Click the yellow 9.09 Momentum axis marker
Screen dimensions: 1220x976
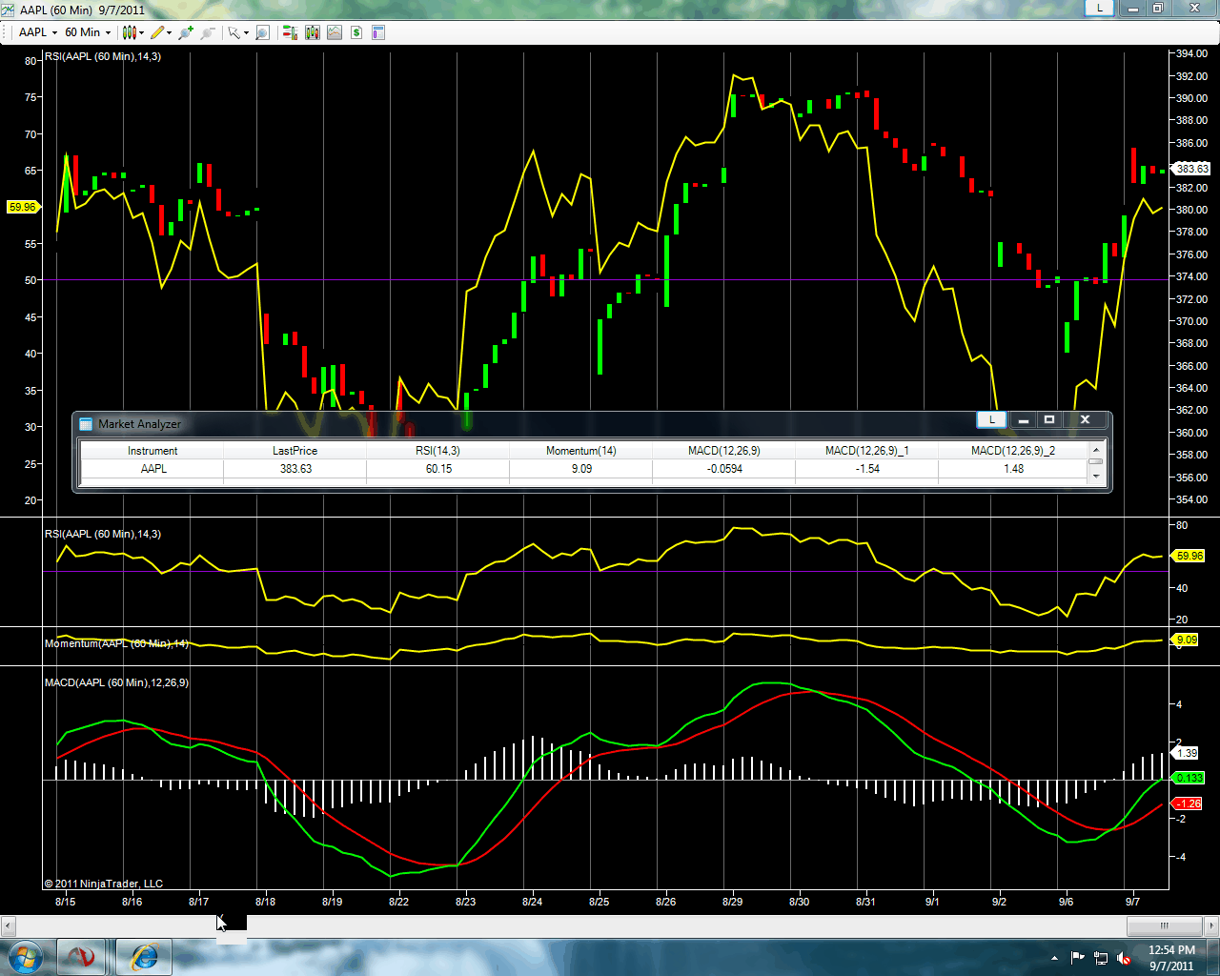click(x=1186, y=640)
